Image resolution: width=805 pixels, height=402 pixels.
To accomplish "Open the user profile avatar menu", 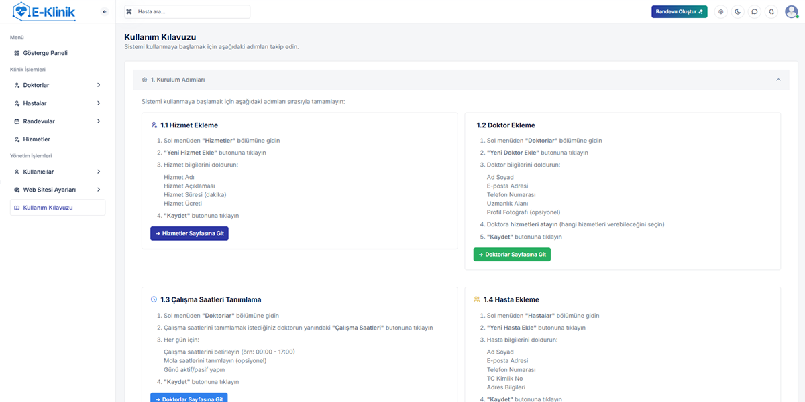I will click(791, 11).
